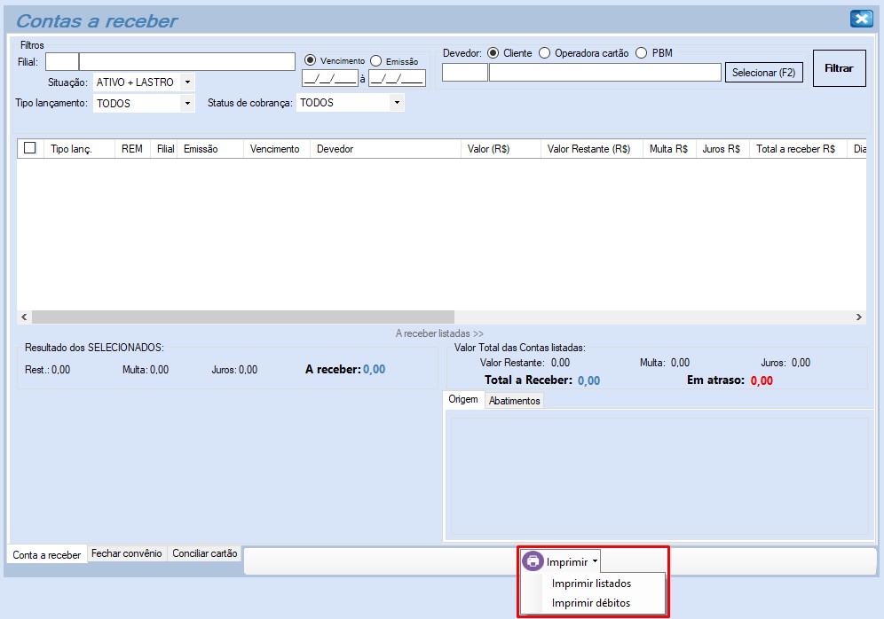Open the Status de cobrança dropdown
The image size is (884, 619).
pyautogui.click(x=397, y=103)
